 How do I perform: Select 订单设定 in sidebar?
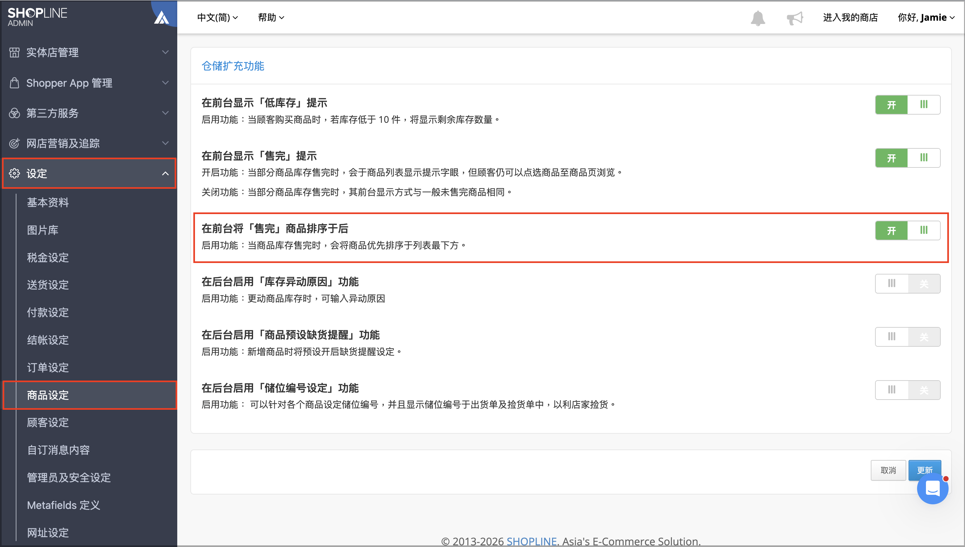(48, 367)
